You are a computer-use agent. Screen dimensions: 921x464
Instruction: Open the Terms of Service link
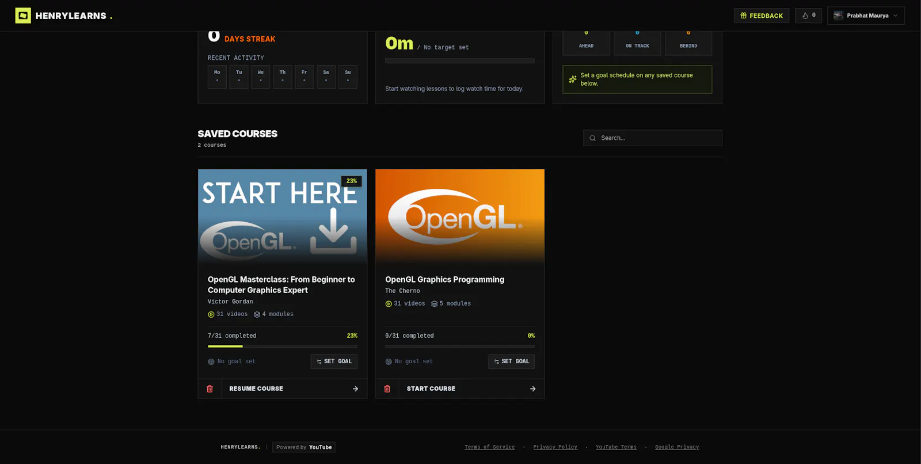490,447
